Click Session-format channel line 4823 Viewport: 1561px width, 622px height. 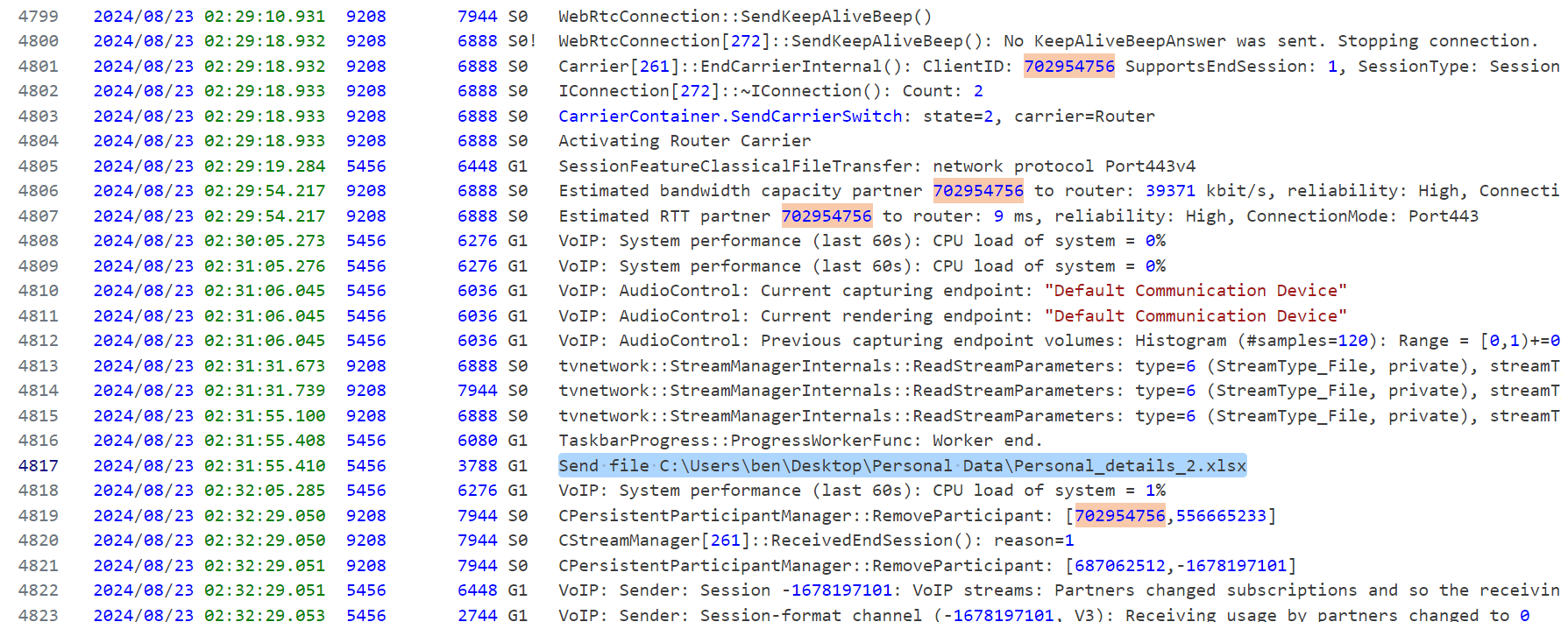1044,615
